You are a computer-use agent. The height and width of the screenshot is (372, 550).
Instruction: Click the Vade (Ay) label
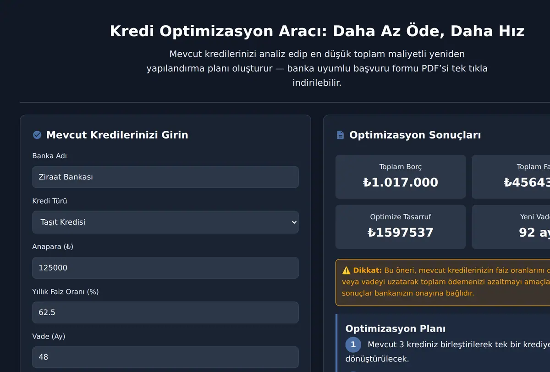pos(49,336)
